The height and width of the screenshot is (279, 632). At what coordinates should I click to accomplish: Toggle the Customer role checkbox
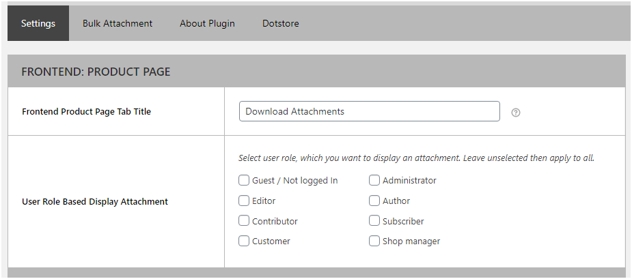coord(244,241)
